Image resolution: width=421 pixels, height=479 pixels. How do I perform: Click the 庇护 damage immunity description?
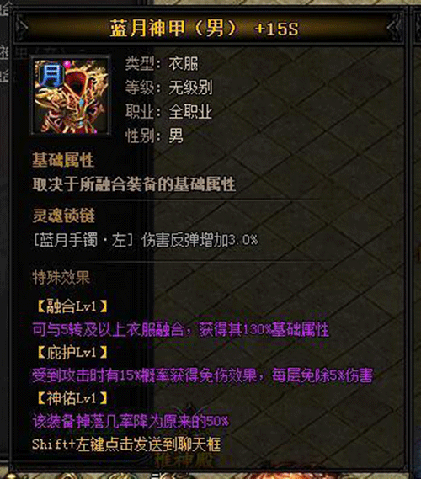tap(203, 375)
